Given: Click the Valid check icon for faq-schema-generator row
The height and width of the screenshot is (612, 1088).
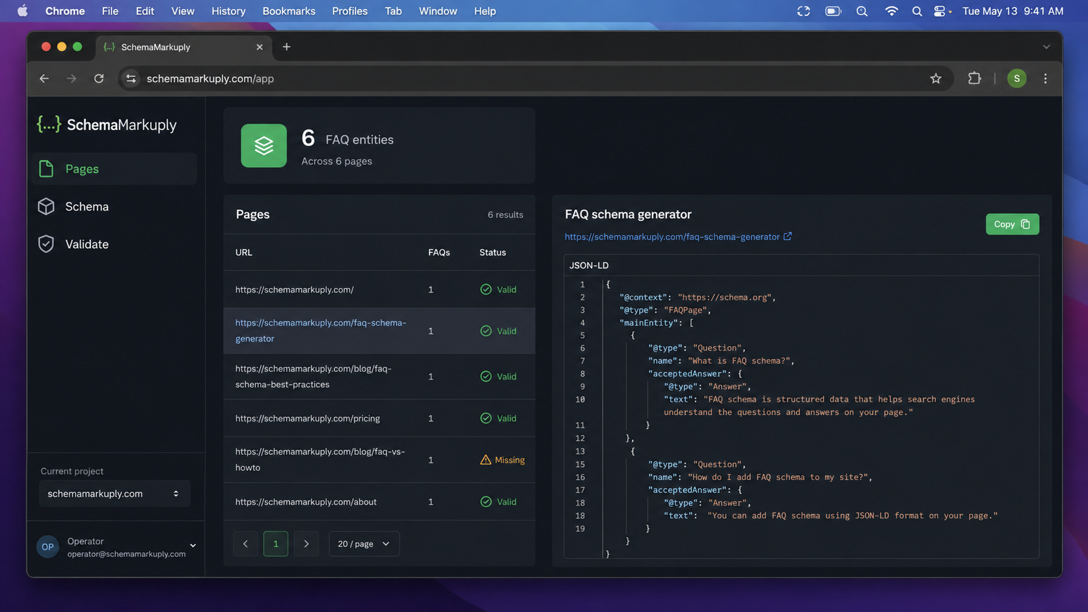Looking at the screenshot, I should [x=486, y=331].
